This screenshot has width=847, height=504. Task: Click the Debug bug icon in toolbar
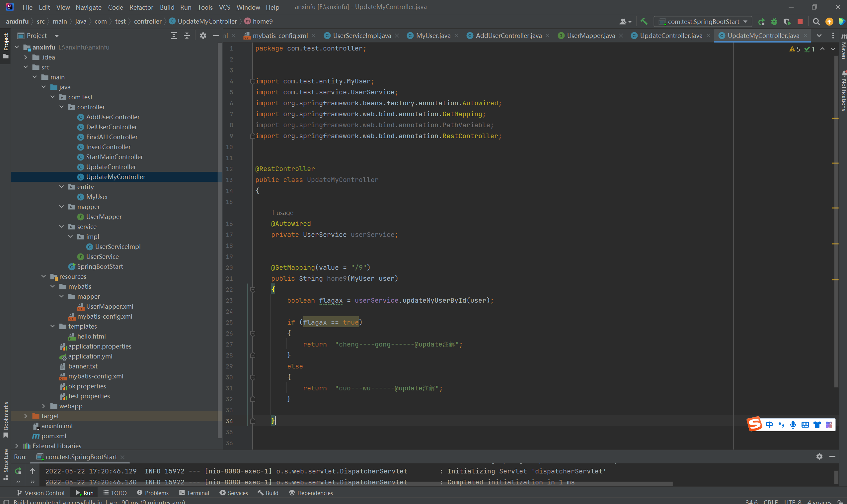pyautogui.click(x=774, y=22)
